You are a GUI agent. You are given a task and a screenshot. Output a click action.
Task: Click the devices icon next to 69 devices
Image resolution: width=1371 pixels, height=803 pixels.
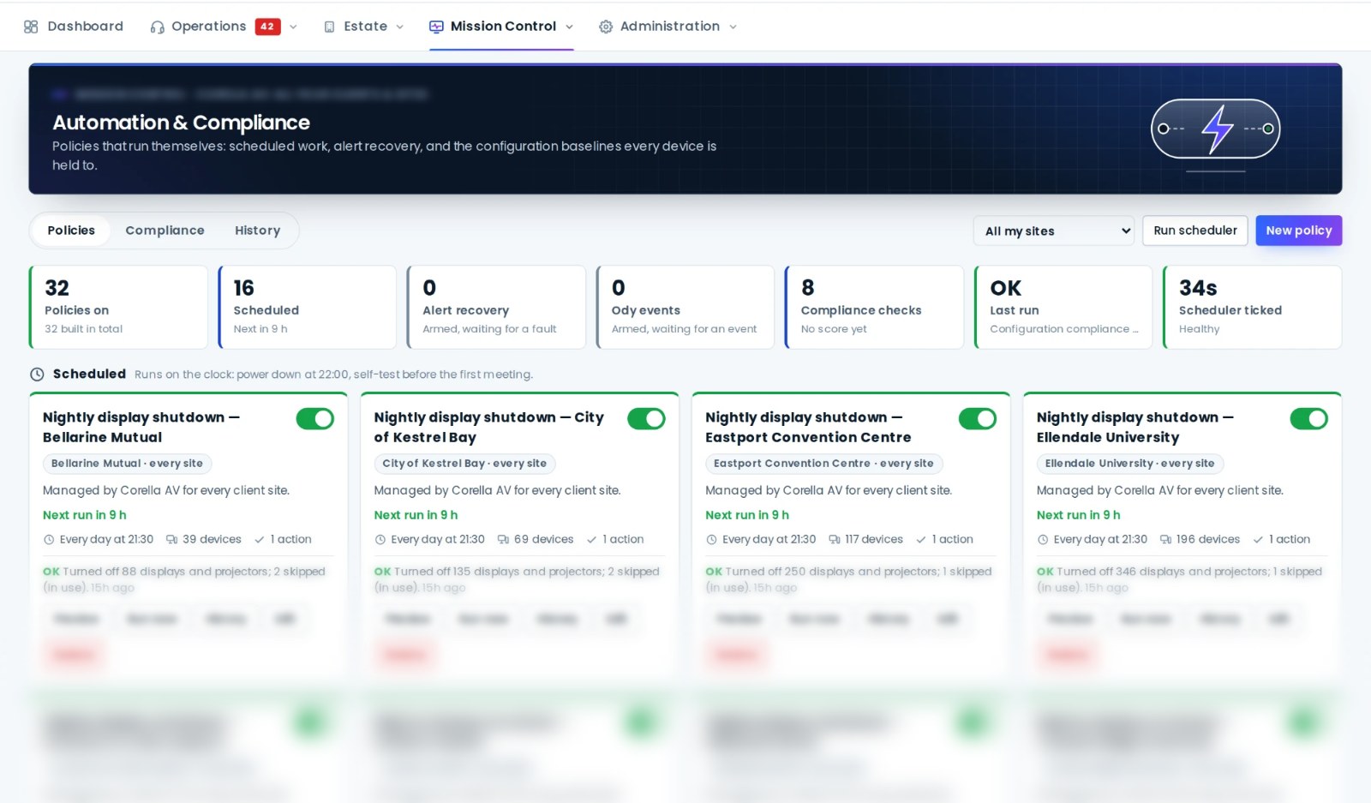click(503, 540)
